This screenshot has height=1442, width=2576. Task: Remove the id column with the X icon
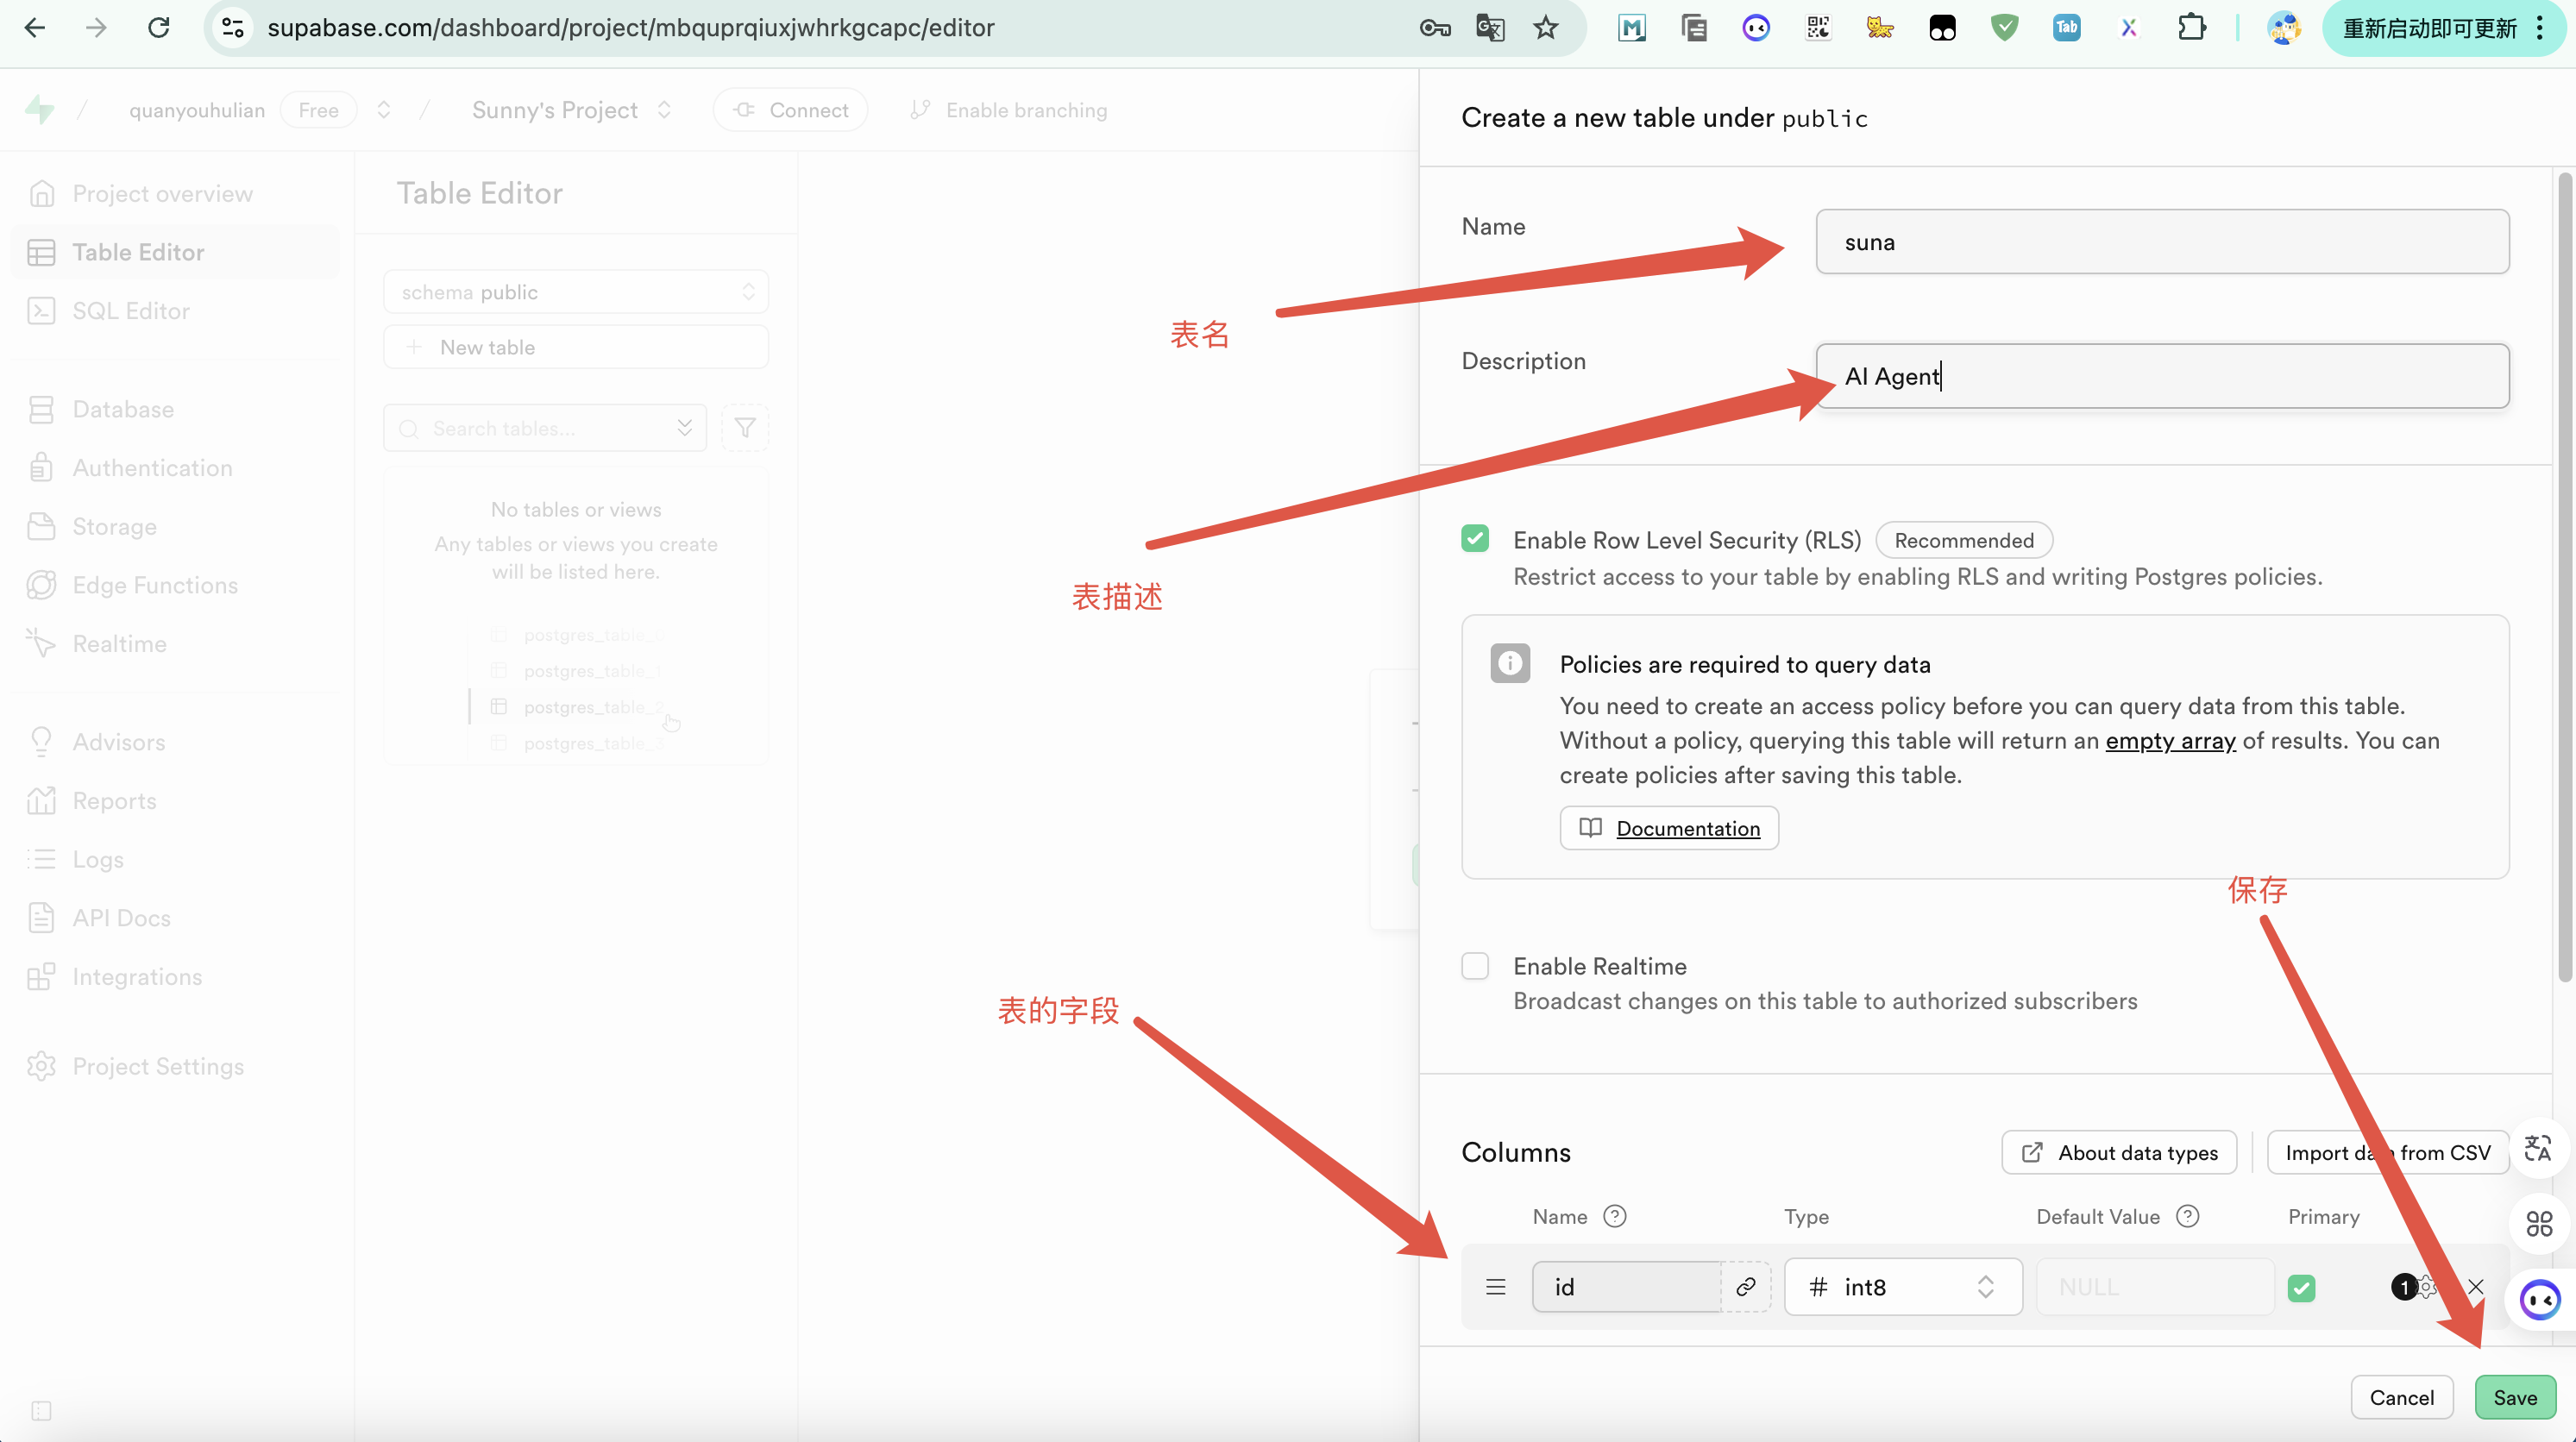2475,1287
